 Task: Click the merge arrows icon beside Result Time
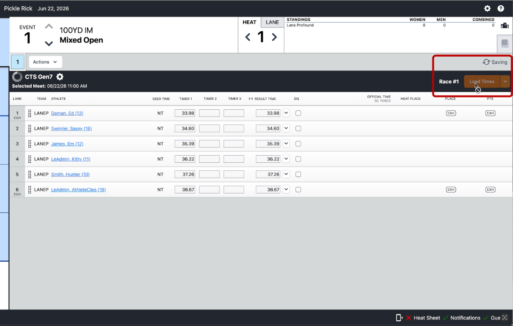[251, 98]
